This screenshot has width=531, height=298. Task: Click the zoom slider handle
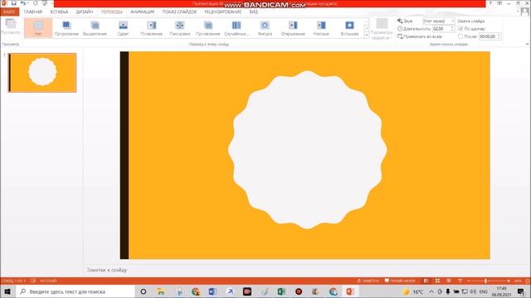(485, 281)
